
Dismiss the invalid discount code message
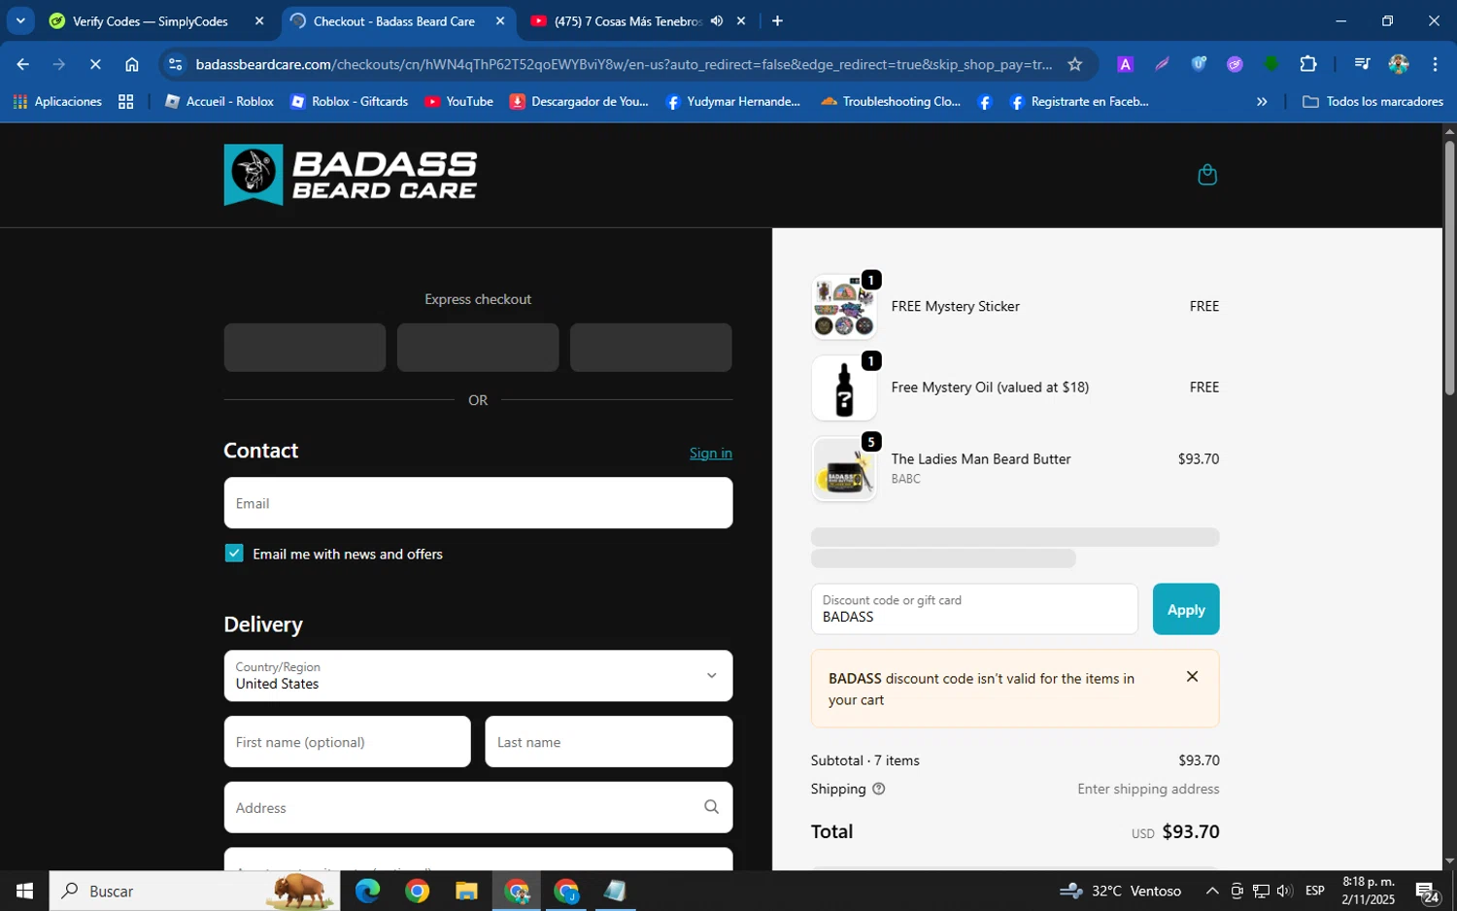(1192, 677)
